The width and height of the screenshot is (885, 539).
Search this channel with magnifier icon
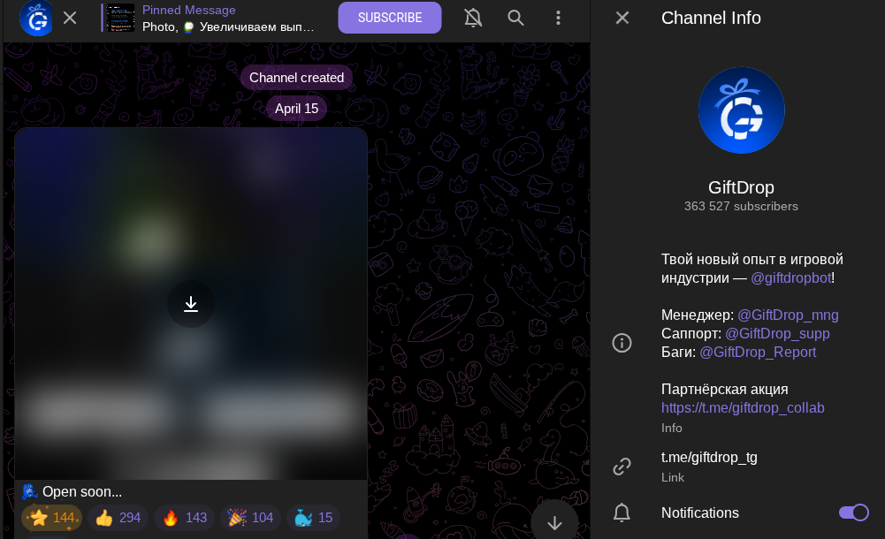[515, 18]
